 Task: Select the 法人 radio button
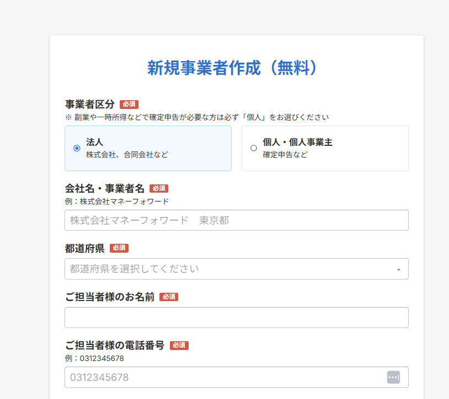77,148
